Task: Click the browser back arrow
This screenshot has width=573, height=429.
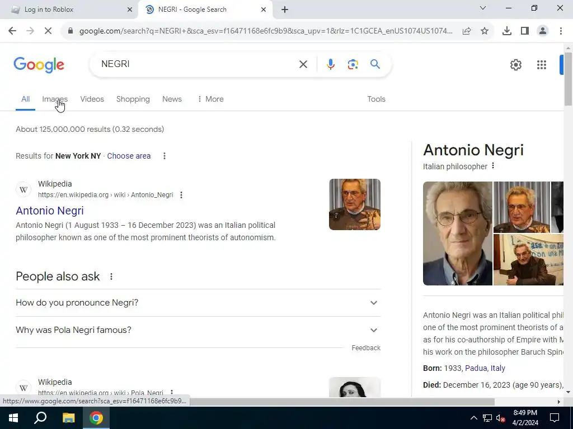Action: [12, 31]
